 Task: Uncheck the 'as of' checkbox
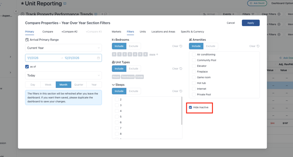[27, 67]
